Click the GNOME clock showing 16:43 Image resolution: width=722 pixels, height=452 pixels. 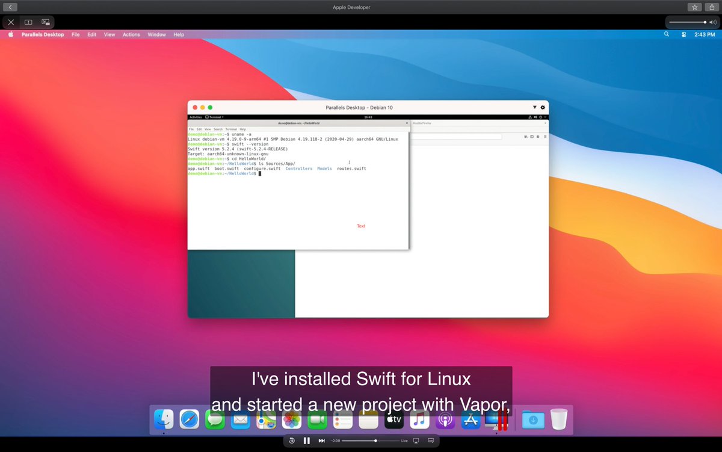pos(368,117)
